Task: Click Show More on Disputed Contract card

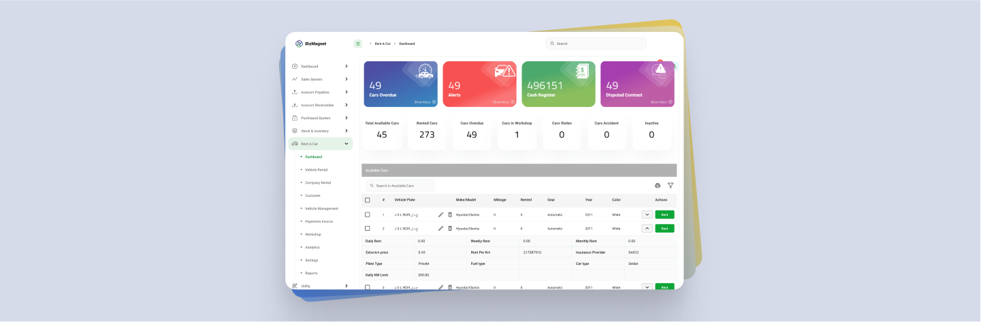Action: coord(661,102)
